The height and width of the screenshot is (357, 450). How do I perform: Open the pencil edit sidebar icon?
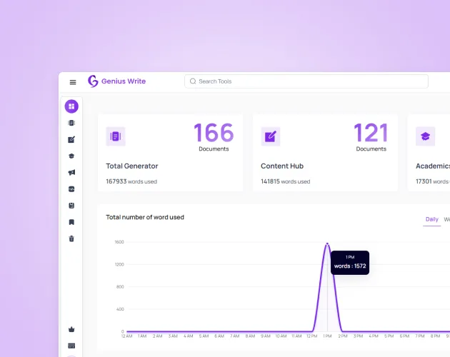71,139
